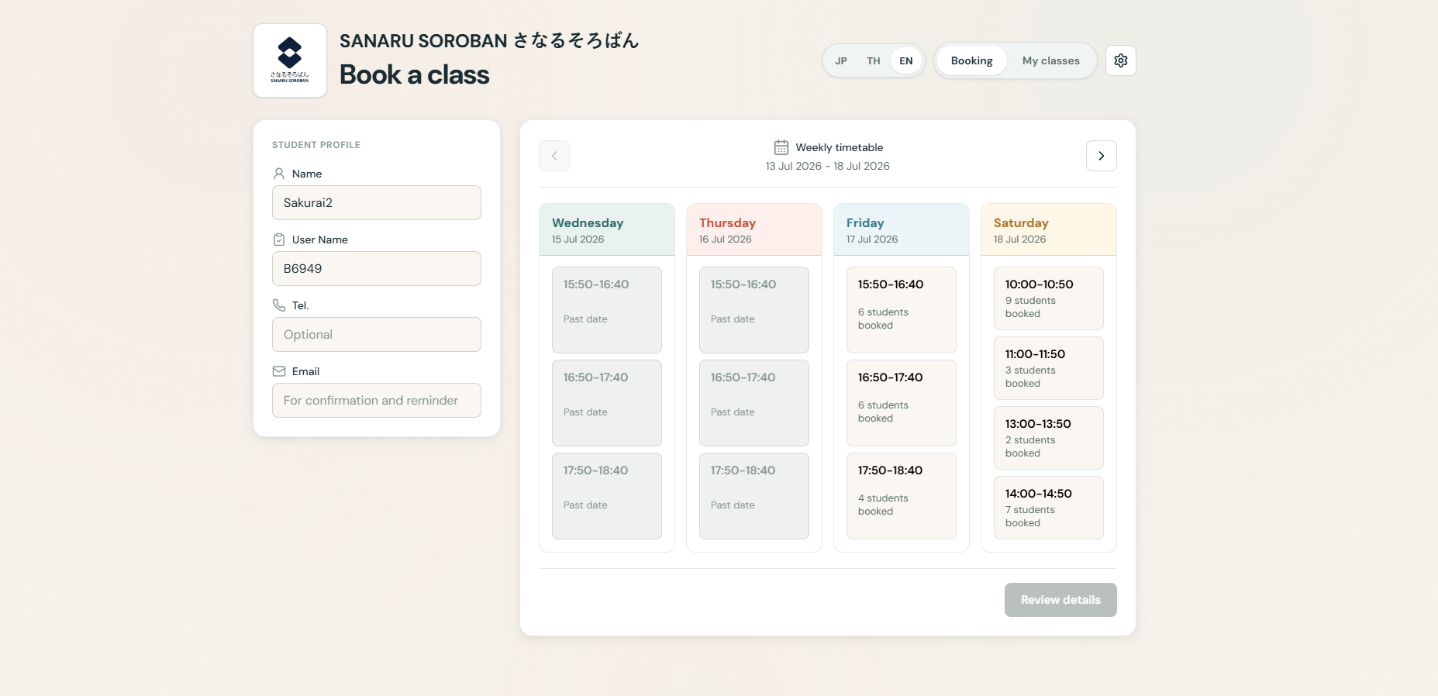This screenshot has width=1438, height=696.
Task: Select Saturday 11:00-11:50 class slot
Action: pyautogui.click(x=1049, y=368)
